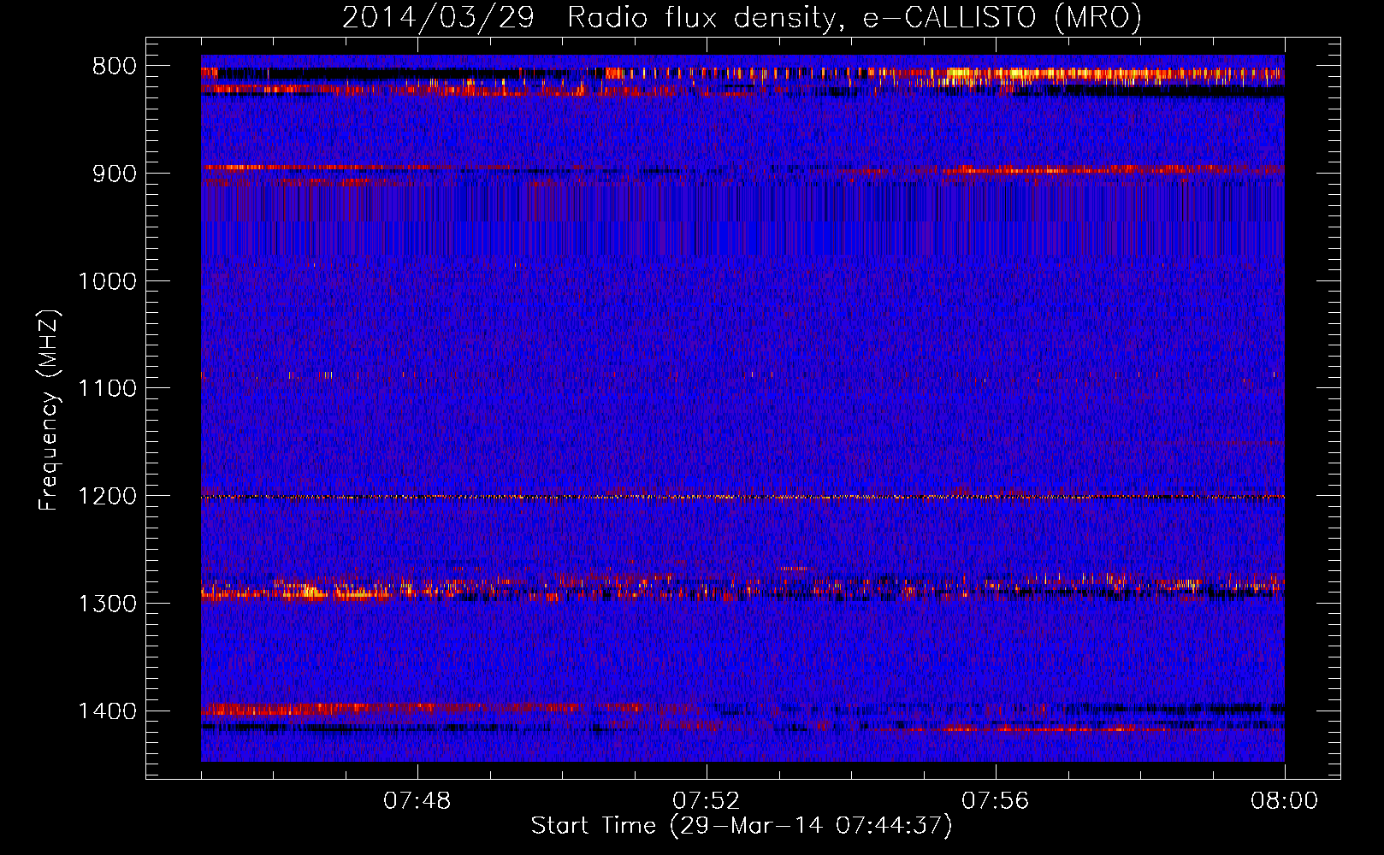The height and width of the screenshot is (855, 1384).
Task: Click the 800 frequency tick label
Action: [x=115, y=67]
